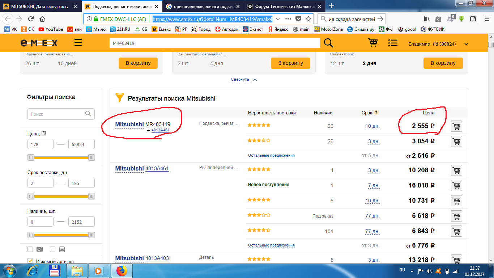Click the Emex logo
Image resolution: width=494 pixels, height=278 pixels.
[39, 43]
